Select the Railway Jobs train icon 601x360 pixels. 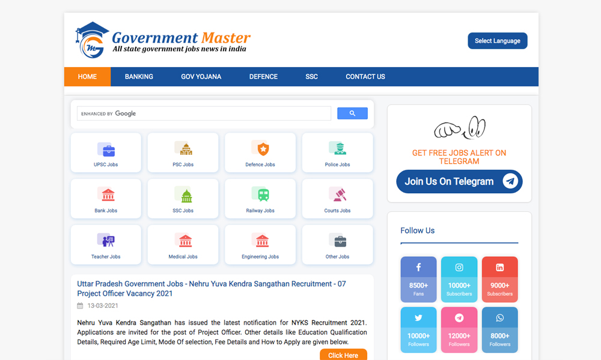pos(260,195)
